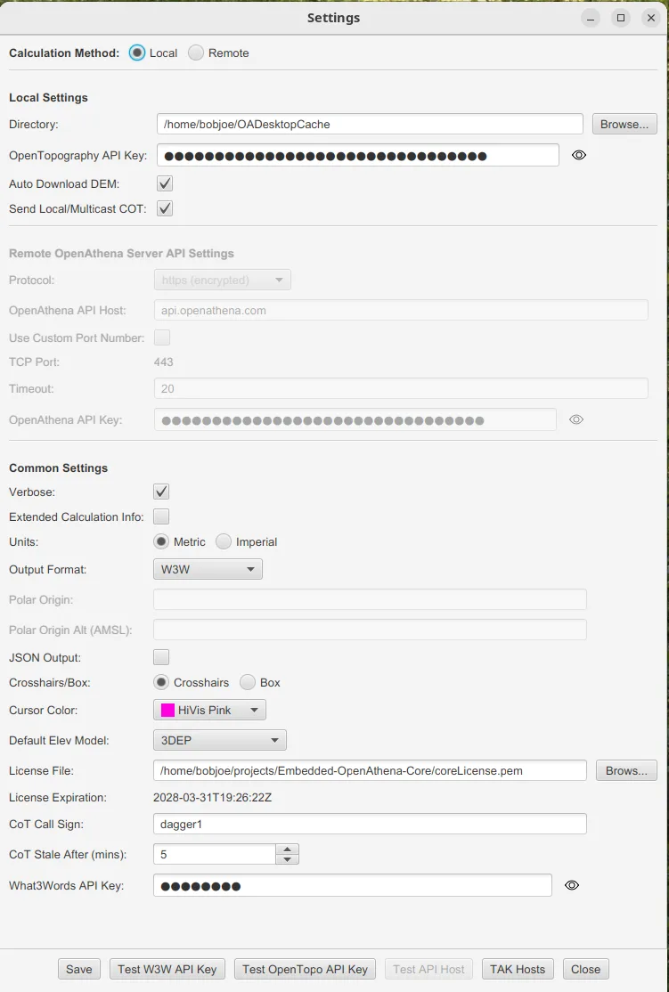Disable Send Local/Multicast COT checkbox
The width and height of the screenshot is (669, 992).
pos(165,208)
